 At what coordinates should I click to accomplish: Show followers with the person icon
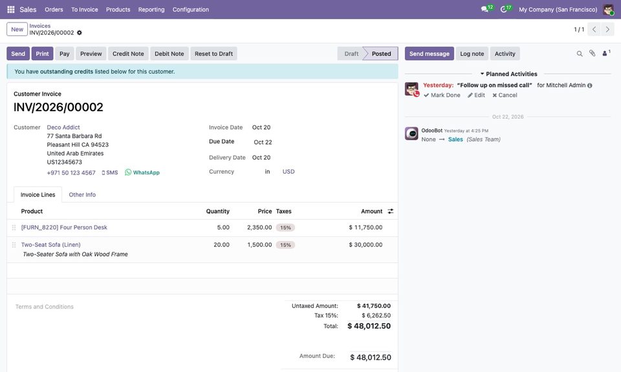[x=606, y=53]
